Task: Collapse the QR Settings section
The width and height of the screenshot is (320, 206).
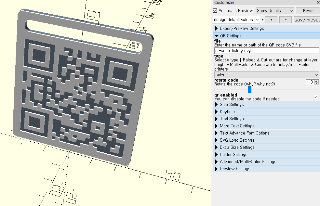Action: tap(267, 36)
